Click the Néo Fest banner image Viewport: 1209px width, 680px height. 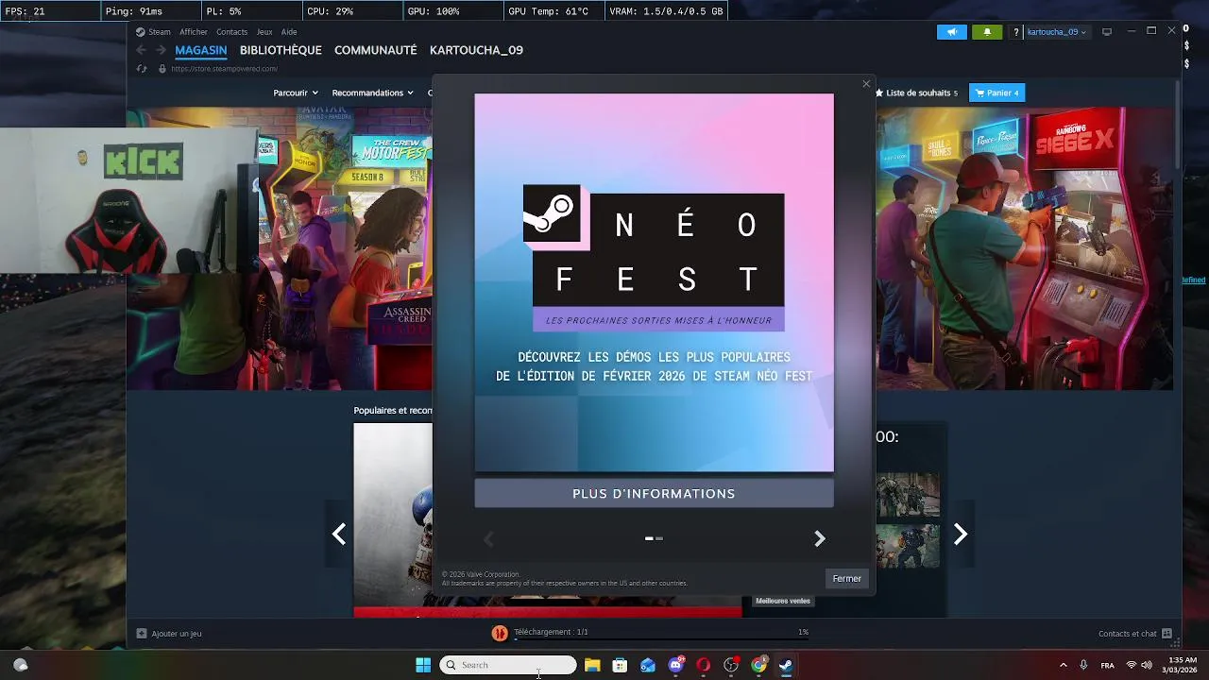pyautogui.click(x=654, y=282)
